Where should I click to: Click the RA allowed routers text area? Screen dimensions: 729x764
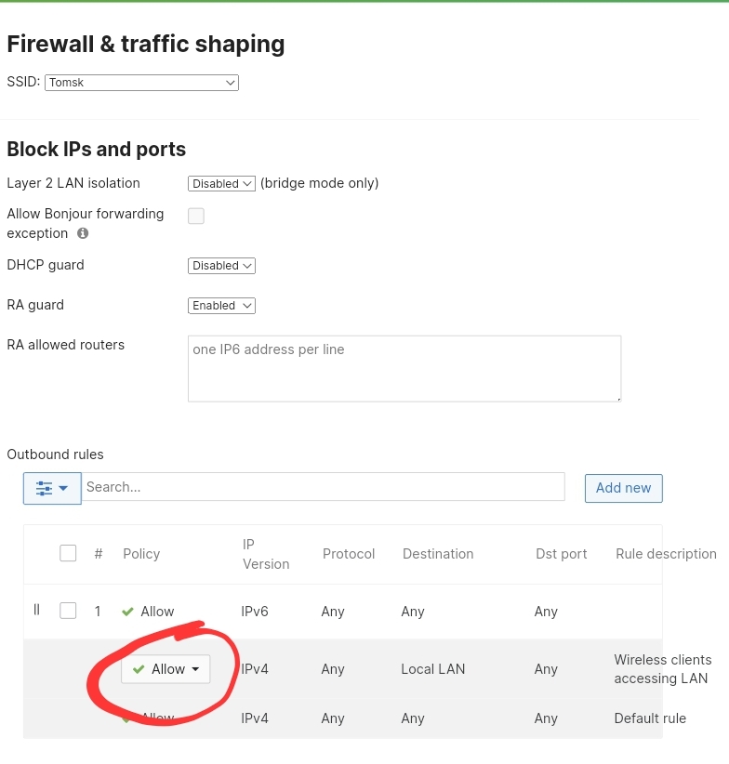[x=404, y=368]
